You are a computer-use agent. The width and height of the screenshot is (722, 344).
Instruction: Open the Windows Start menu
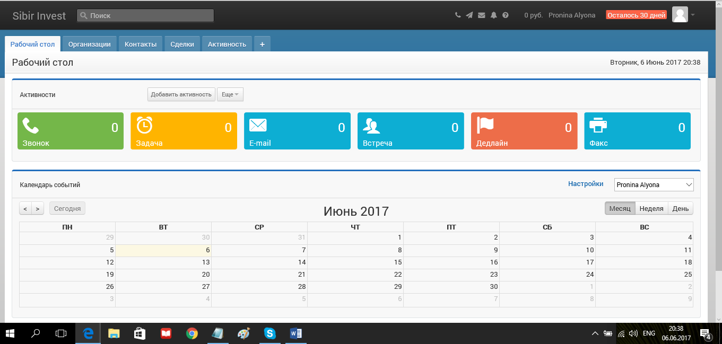click(x=10, y=333)
